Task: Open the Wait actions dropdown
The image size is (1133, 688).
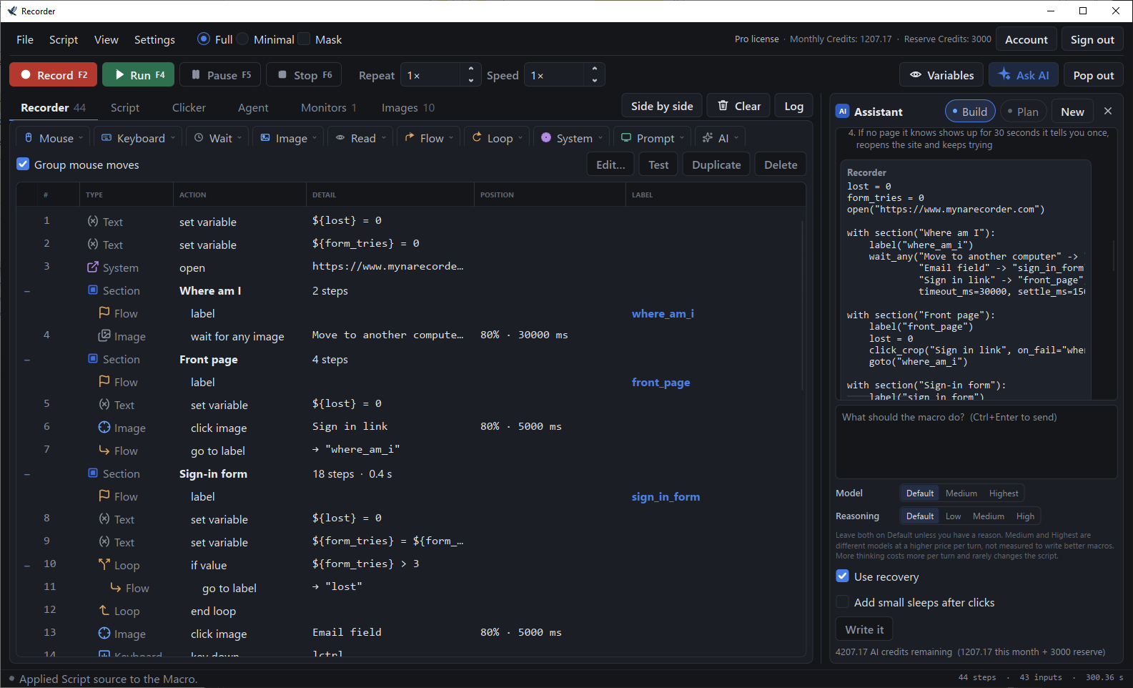Action: pyautogui.click(x=218, y=137)
